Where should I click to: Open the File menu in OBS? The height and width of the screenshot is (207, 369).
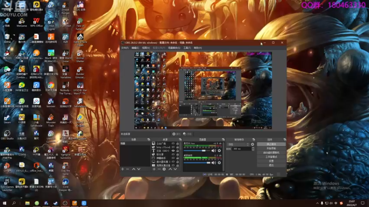(125, 48)
